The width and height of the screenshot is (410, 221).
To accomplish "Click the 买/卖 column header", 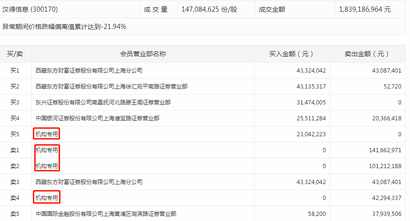I will pyautogui.click(x=15, y=54).
